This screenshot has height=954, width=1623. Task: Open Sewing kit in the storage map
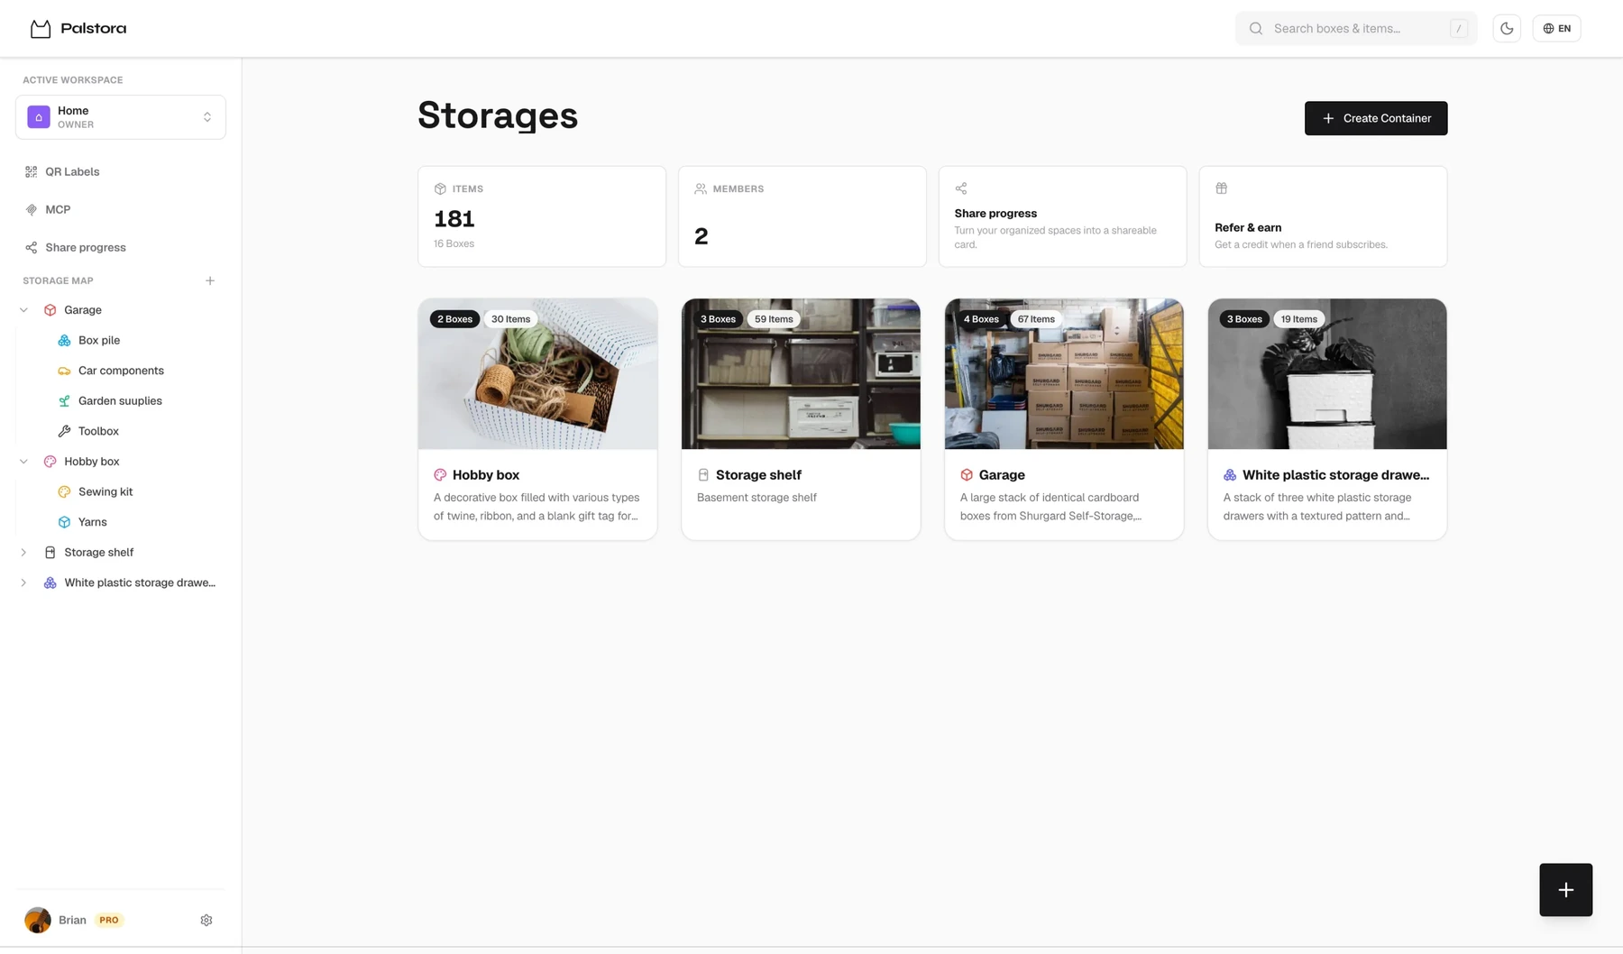(x=105, y=491)
